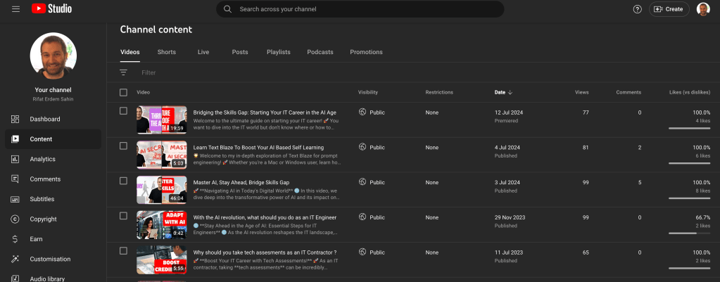720x282 pixels.
Task: Select checkbox for Learn Text Blaze video
Action: click(x=123, y=146)
